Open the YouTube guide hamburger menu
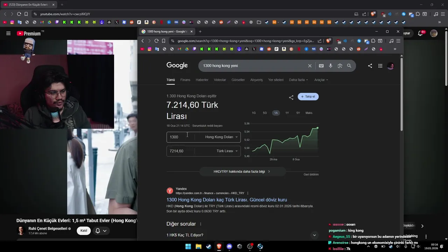The width and height of the screenshot is (448, 252). coord(8,34)
